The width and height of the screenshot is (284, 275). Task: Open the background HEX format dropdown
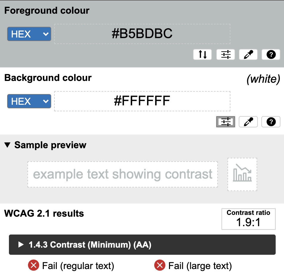coord(29,101)
